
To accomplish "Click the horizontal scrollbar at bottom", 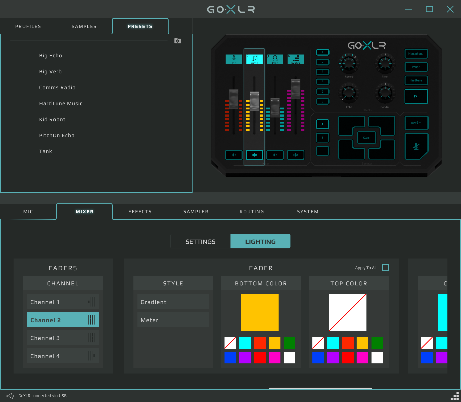I will click(x=320, y=388).
